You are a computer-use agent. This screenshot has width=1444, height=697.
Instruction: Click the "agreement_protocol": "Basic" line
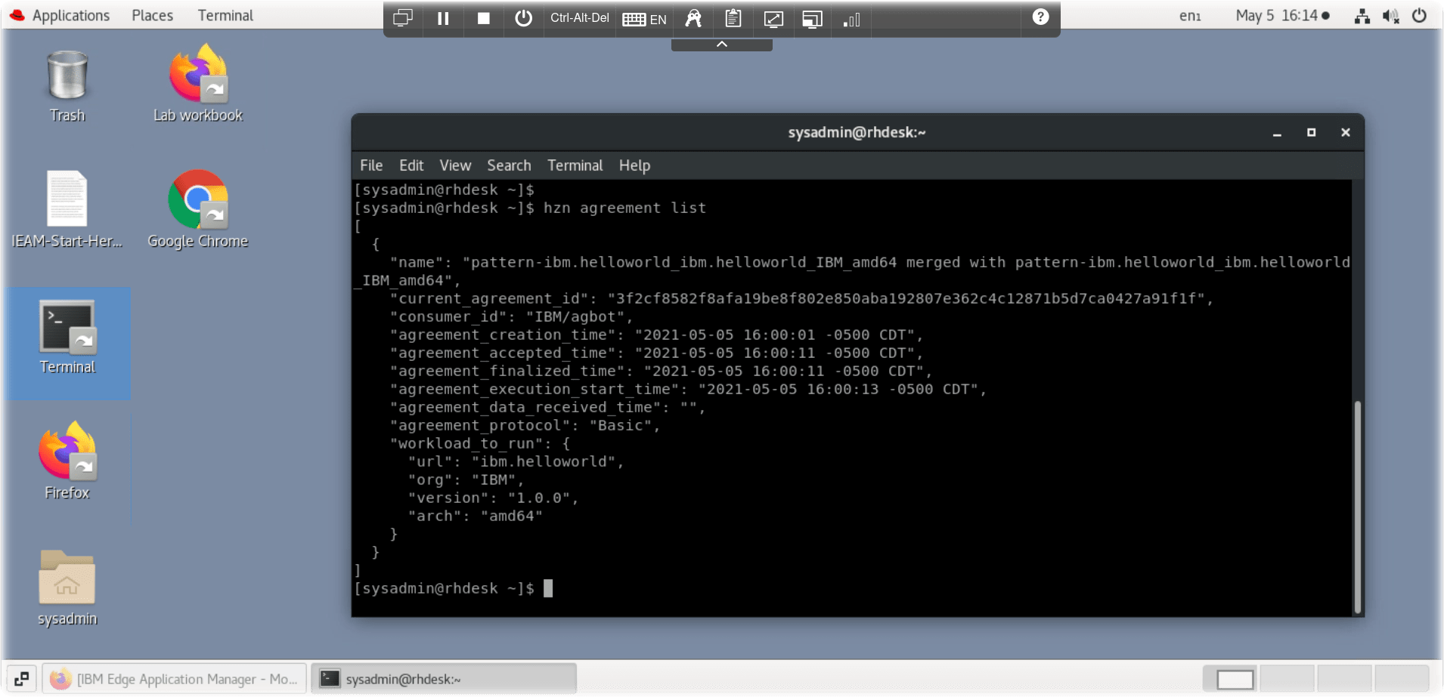click(x=525, y=425)
